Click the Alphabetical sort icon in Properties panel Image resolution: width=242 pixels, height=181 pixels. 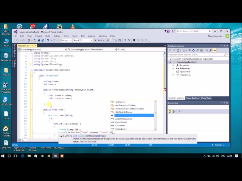[174, 112]
